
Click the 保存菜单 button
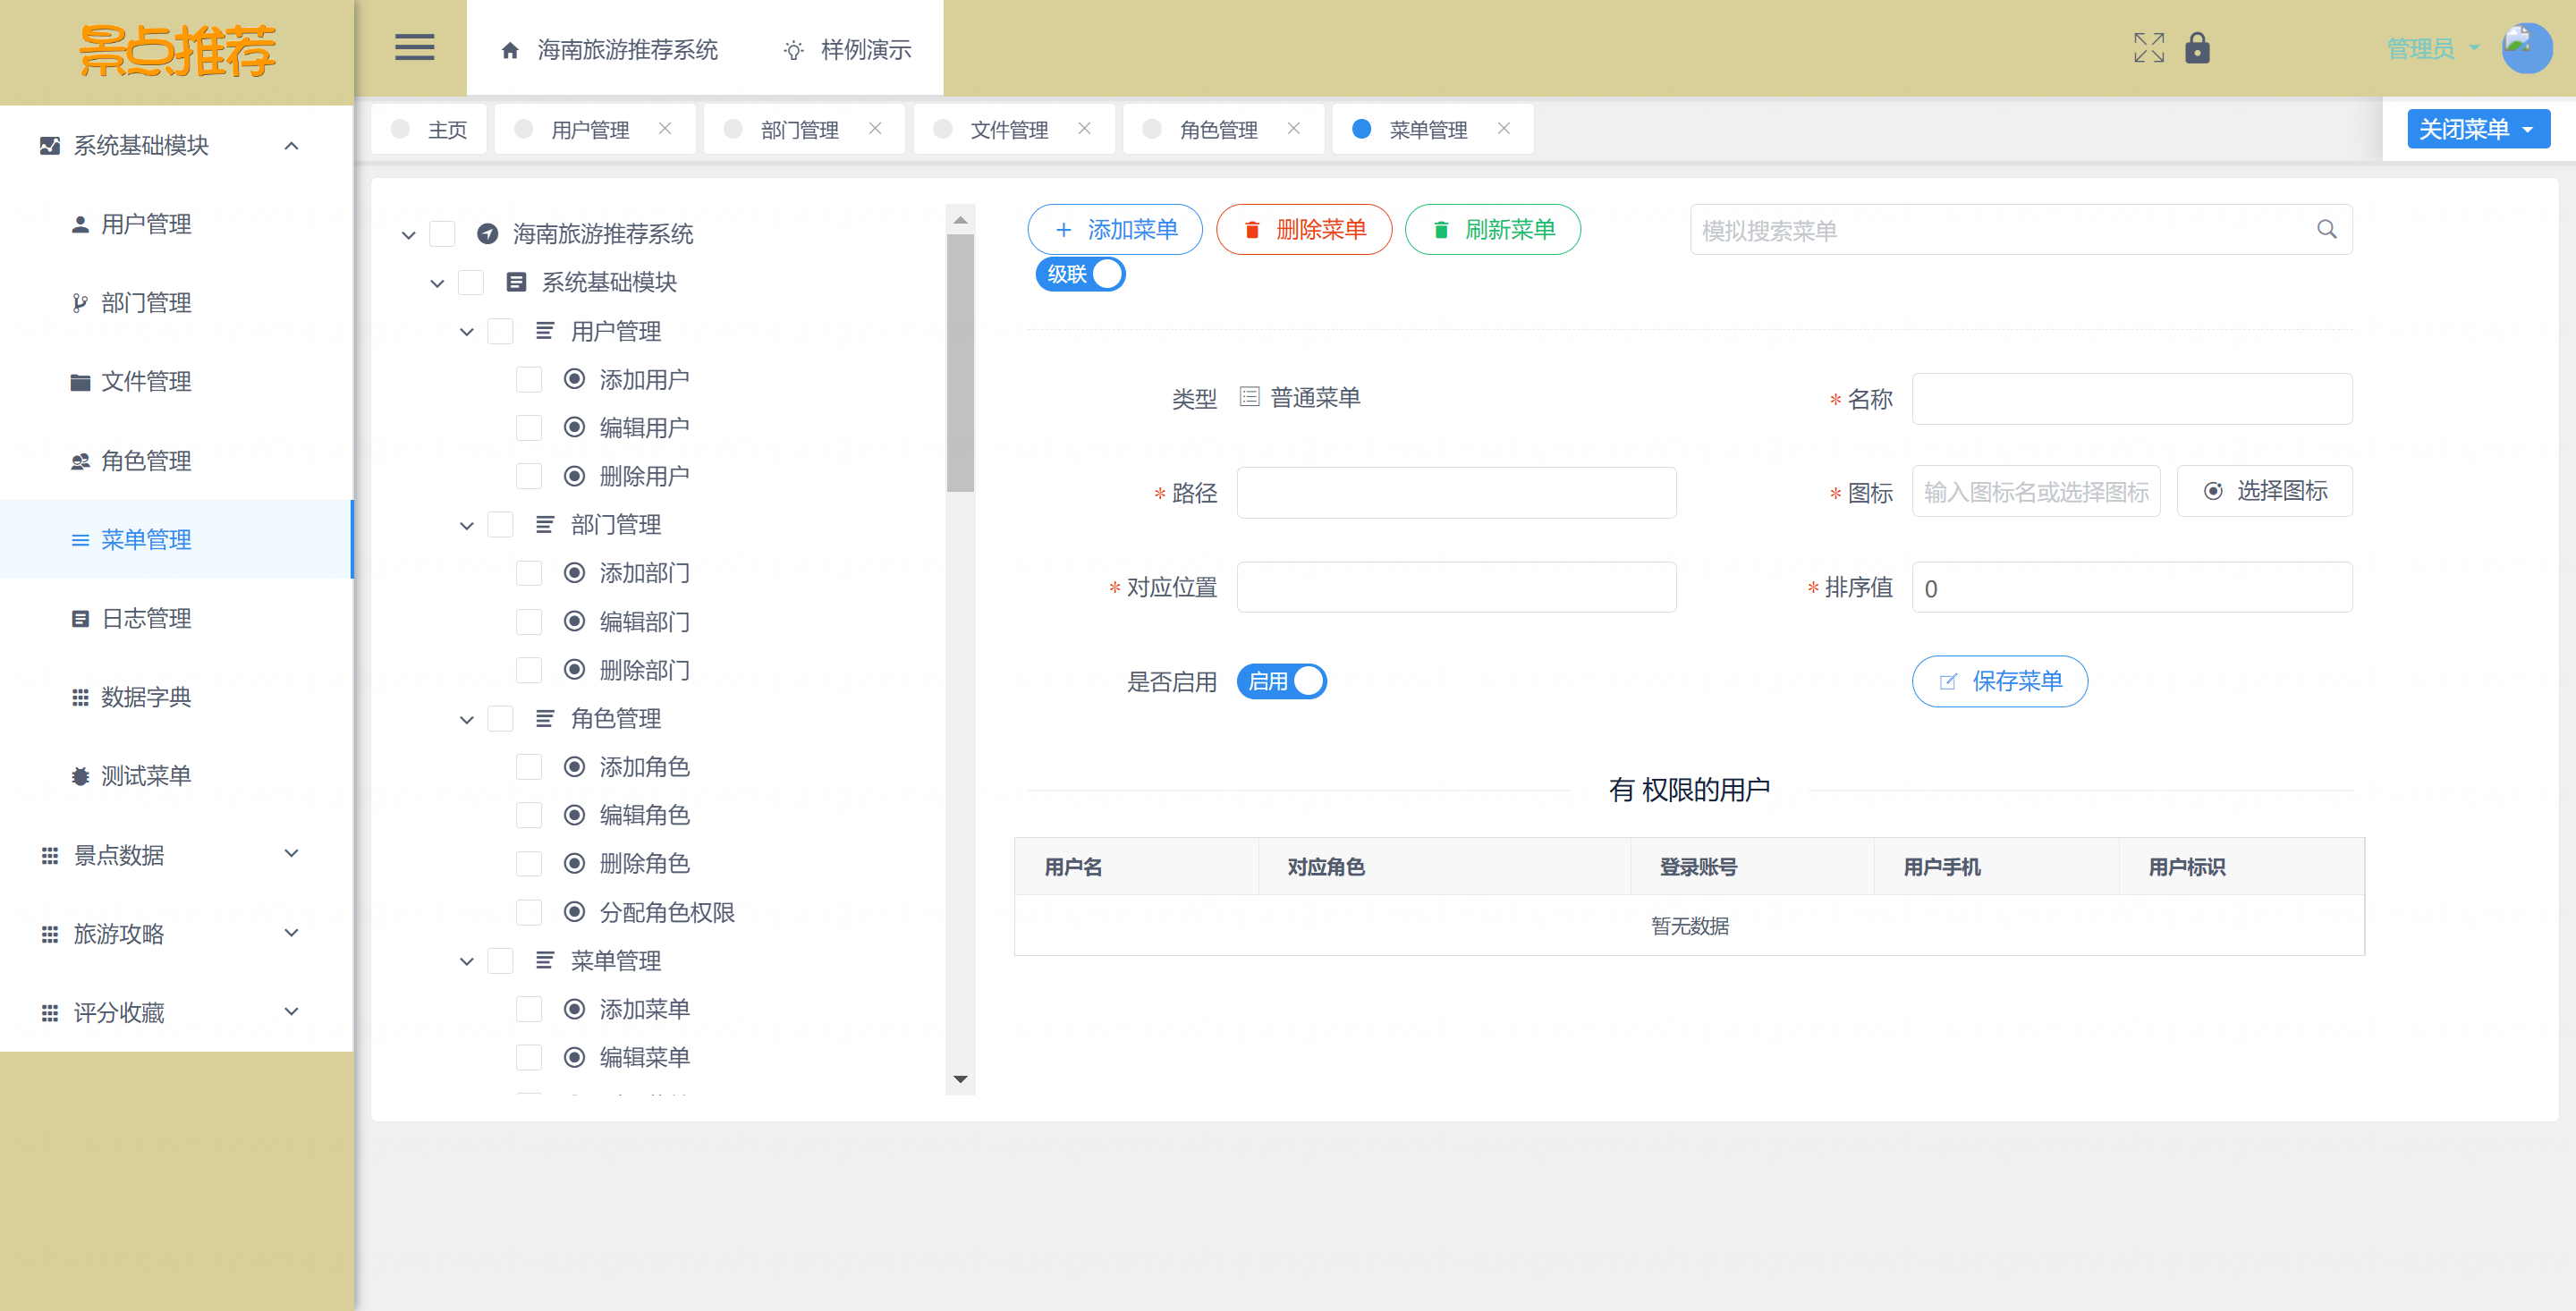[1999, 681]
